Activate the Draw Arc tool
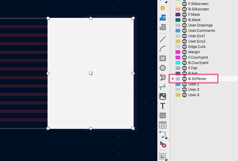Screen dimensions: 238x161 [163, 49]
